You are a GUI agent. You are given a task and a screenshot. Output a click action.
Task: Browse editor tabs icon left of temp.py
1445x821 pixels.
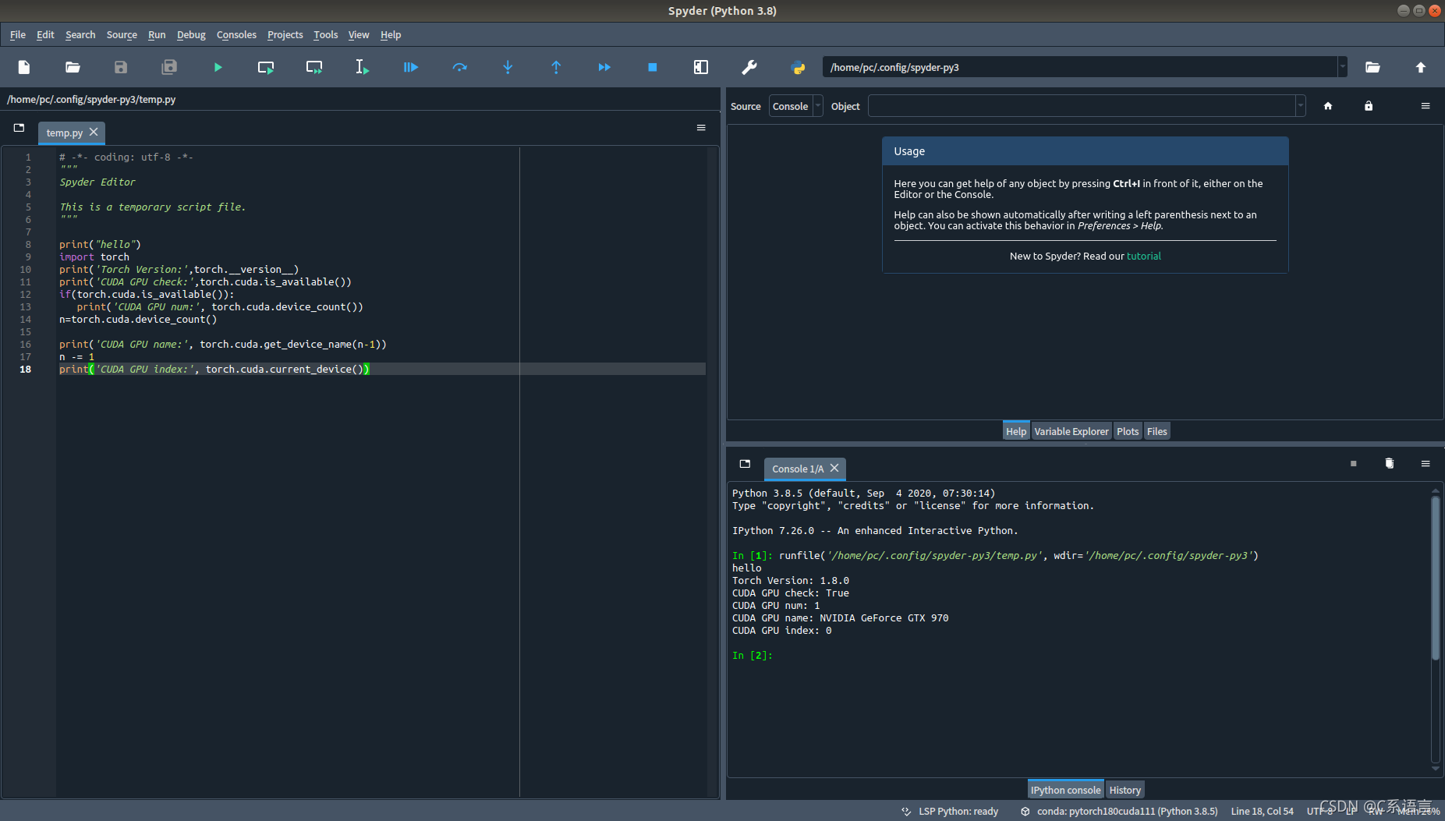pos(19,128)
